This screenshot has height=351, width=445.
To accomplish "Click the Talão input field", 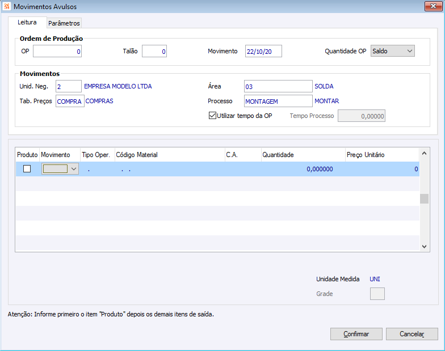I will point(154,51).
